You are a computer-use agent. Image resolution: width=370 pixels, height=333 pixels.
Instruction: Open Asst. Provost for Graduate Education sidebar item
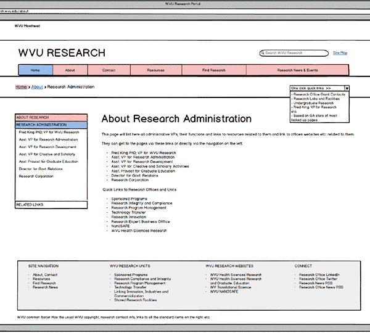[49, 162]
